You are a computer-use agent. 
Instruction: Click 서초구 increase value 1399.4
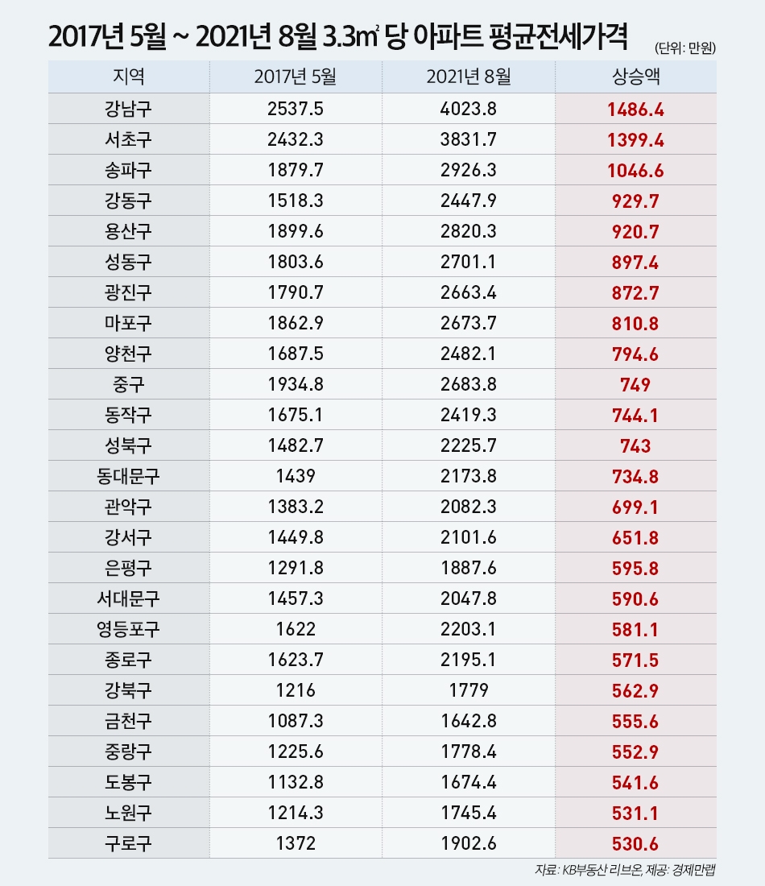[x=635, y=139]
